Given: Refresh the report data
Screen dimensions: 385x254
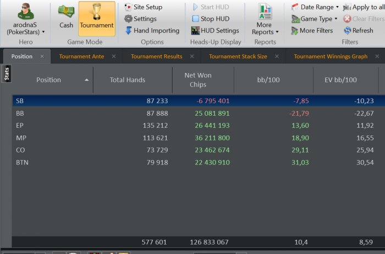Looking at the screenshot, I should (x=358, y=31).
